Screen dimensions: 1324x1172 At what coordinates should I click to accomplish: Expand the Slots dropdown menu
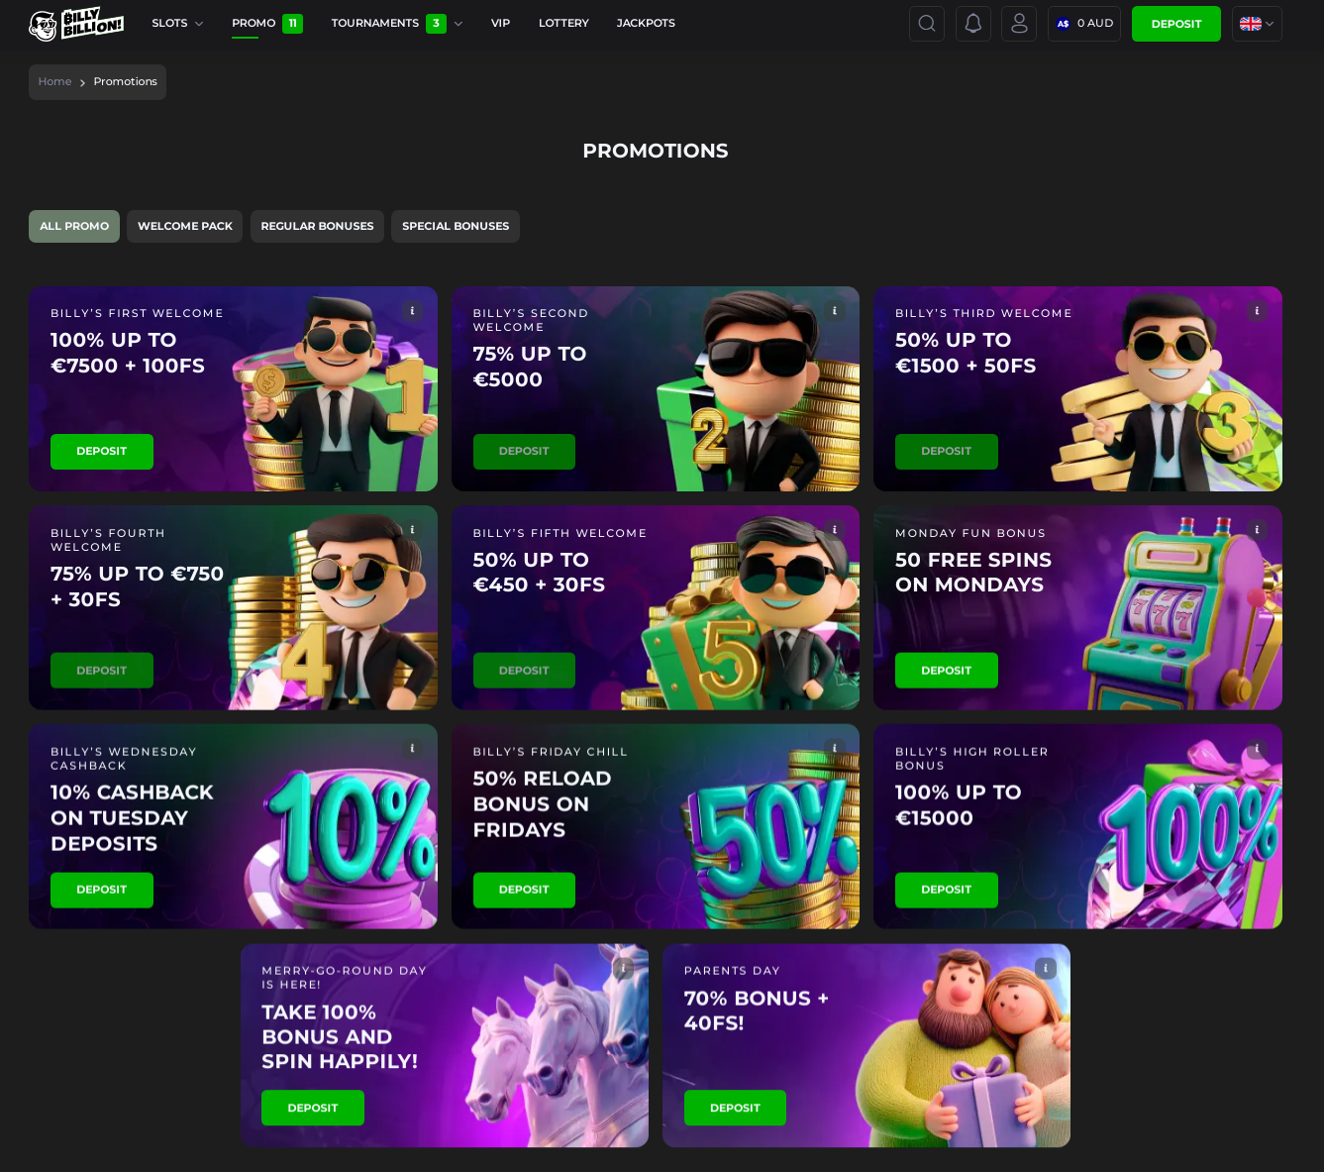177,23
